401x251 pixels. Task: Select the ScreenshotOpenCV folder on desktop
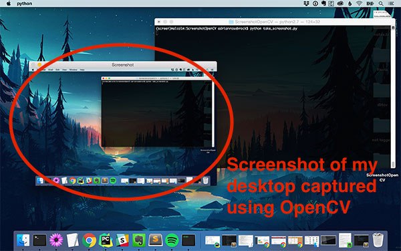point(382,177)
